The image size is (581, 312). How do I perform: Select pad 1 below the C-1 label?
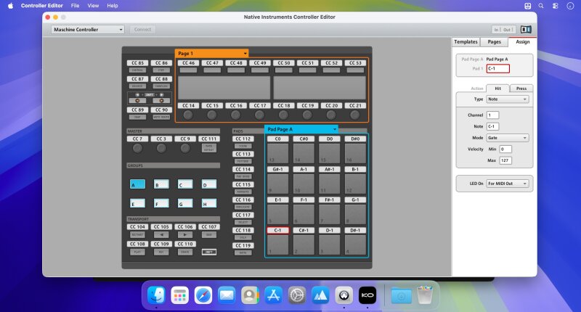click(278, 245)
